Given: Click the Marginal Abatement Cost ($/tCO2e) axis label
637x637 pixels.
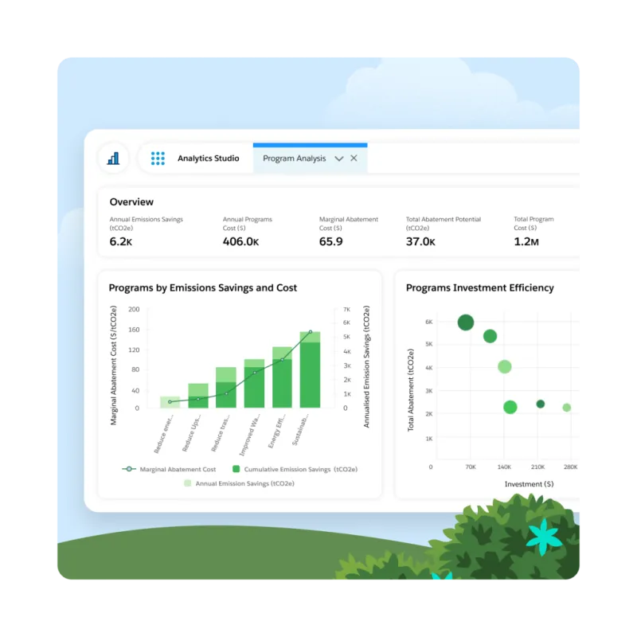Looking at the screenshot, I should point(113,365).
